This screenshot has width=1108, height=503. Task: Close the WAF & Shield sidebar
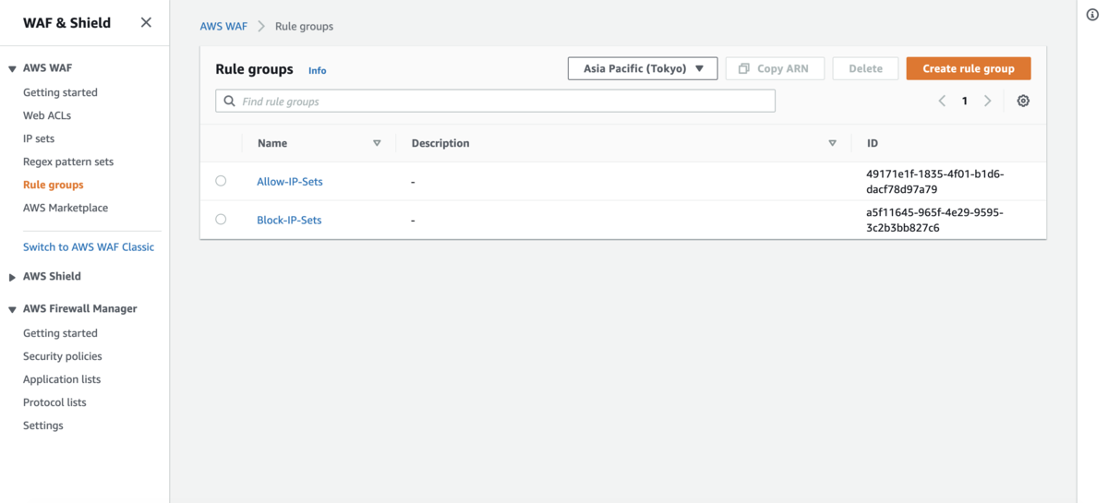coord(146,22)
